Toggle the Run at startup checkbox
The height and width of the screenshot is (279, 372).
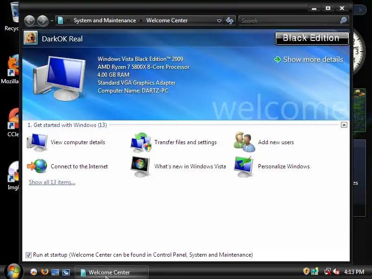[x=28, y=255]
